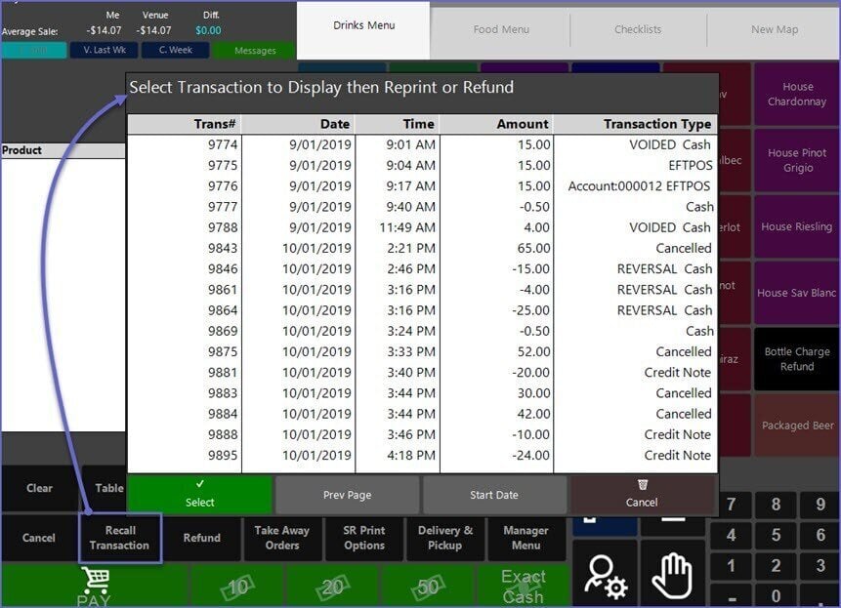Open the green Messages button
The height and width of the screenshot is (608, 841).
click(x=255, y=51)
